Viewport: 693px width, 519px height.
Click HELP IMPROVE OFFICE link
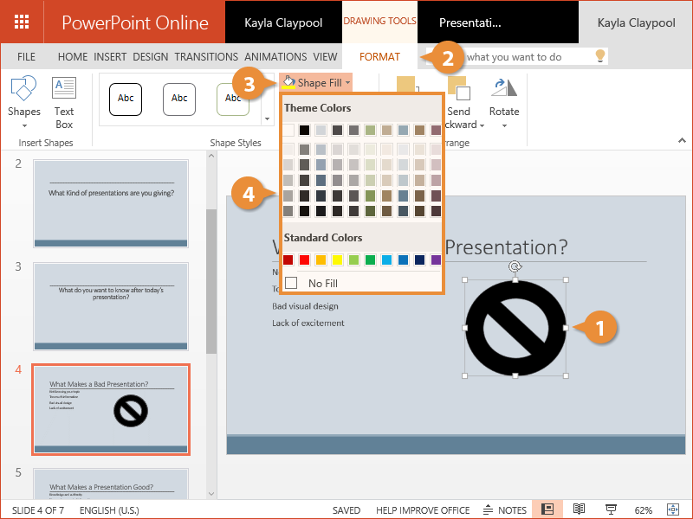pyautogui.click(x=424, y=510)
